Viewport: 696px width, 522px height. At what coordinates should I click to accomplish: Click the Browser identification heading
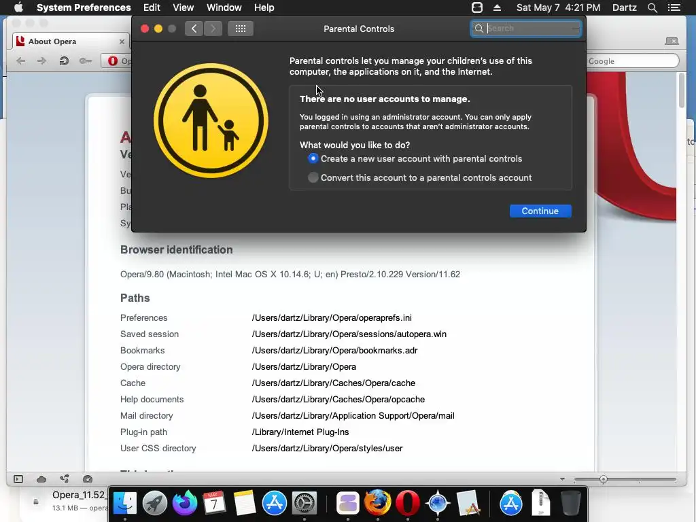[x=176, y=249]
